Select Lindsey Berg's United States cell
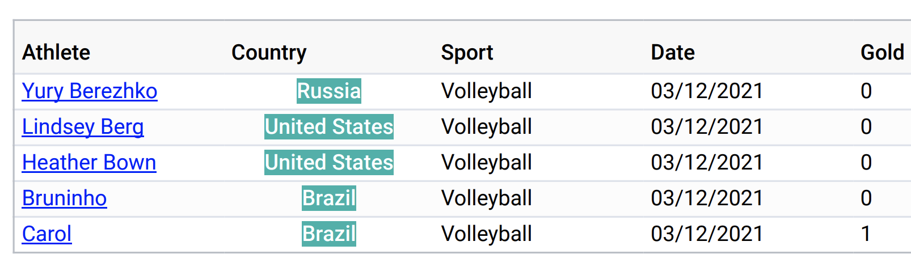Image resolution: width=911 pixels, height=271 pixels. pyautogui.click(x=329, y=127)
